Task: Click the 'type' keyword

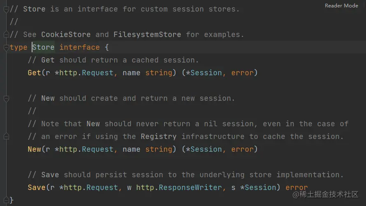Action: [x=19, y=47]
